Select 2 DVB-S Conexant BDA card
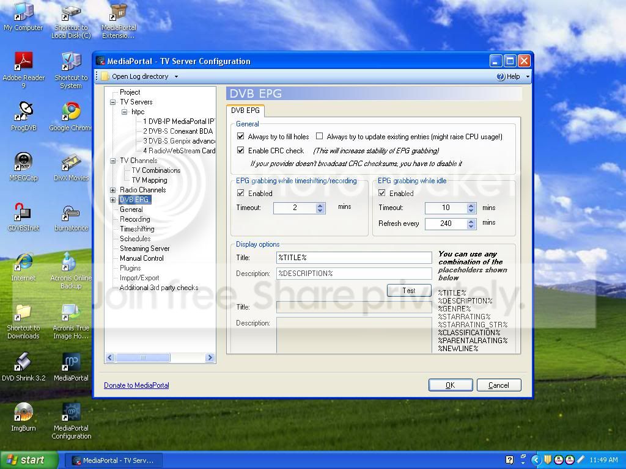626x469 pixels. [178, 131]
